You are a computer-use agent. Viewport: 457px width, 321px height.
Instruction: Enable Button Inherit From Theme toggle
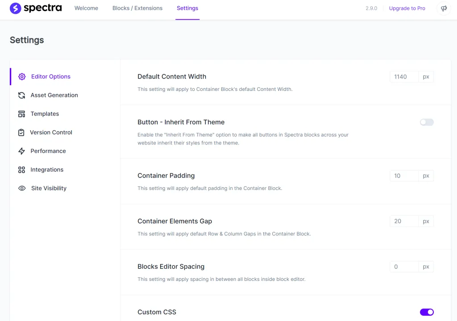pyautogui.click(x=427, y=122)
